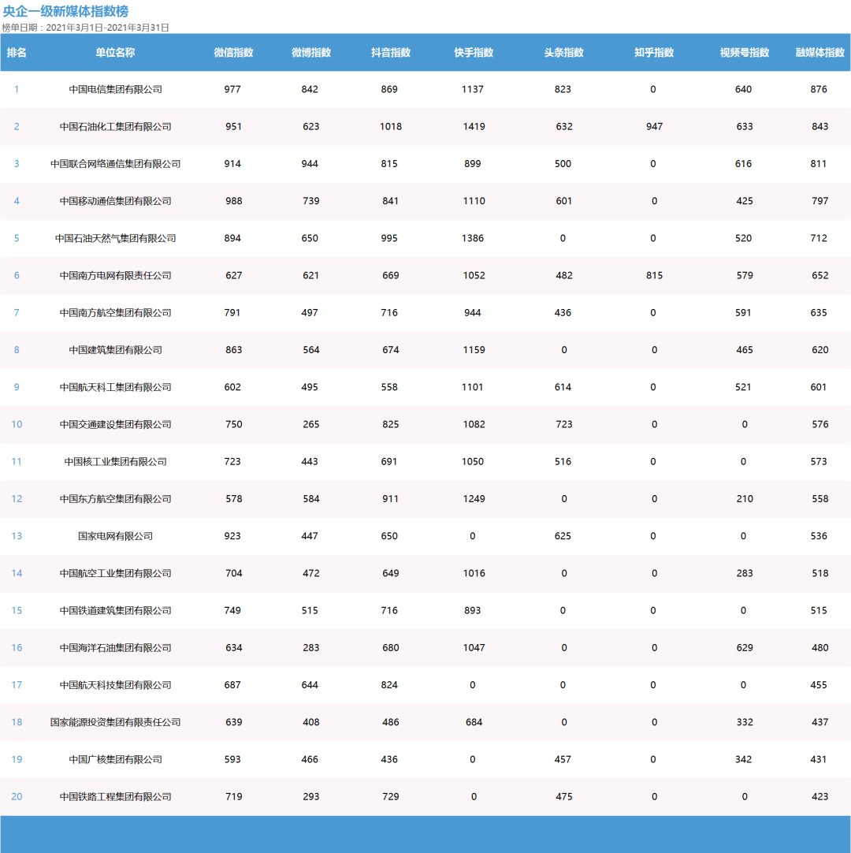Click 中国建筑's 快手指数 value 1159
Screen dimensions: 851x853
click(x=474, y=350)
